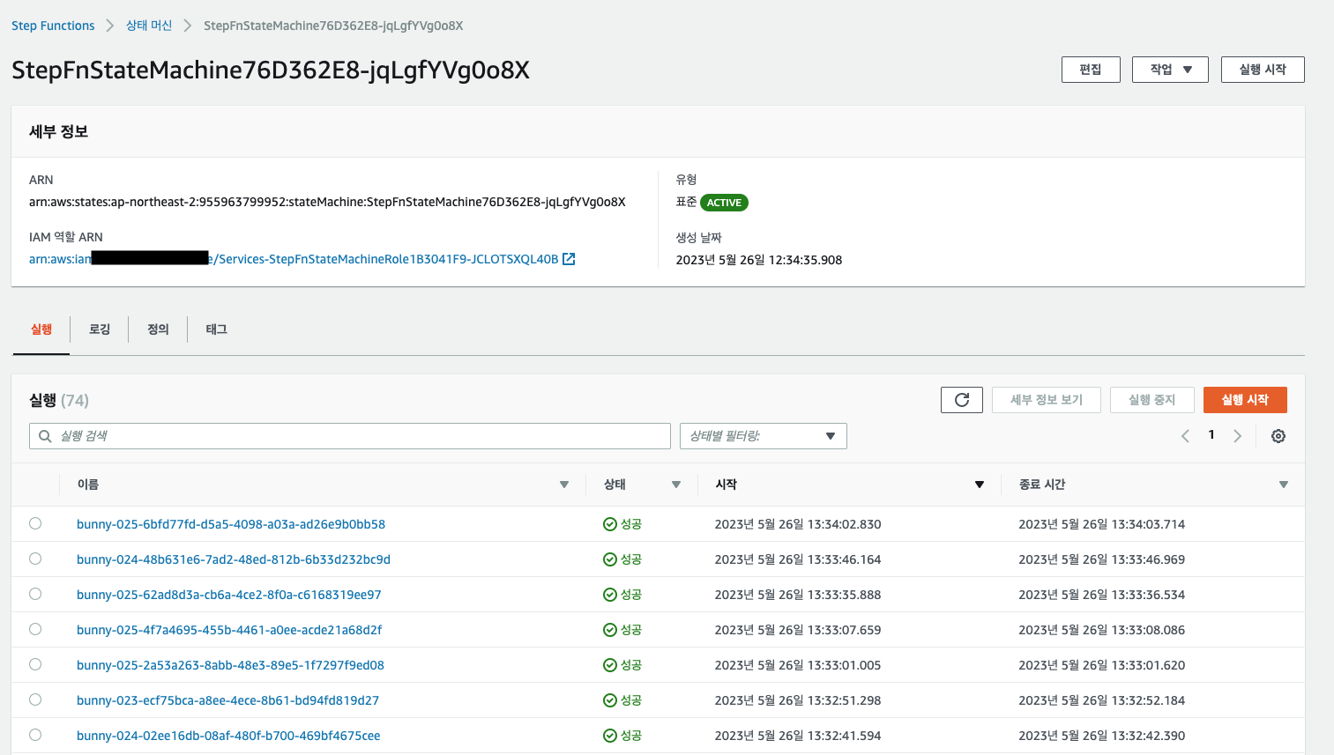Open the 작업 dropdown button
Viewport: 1334px width, 755px height.
(x=1170, y=70)
